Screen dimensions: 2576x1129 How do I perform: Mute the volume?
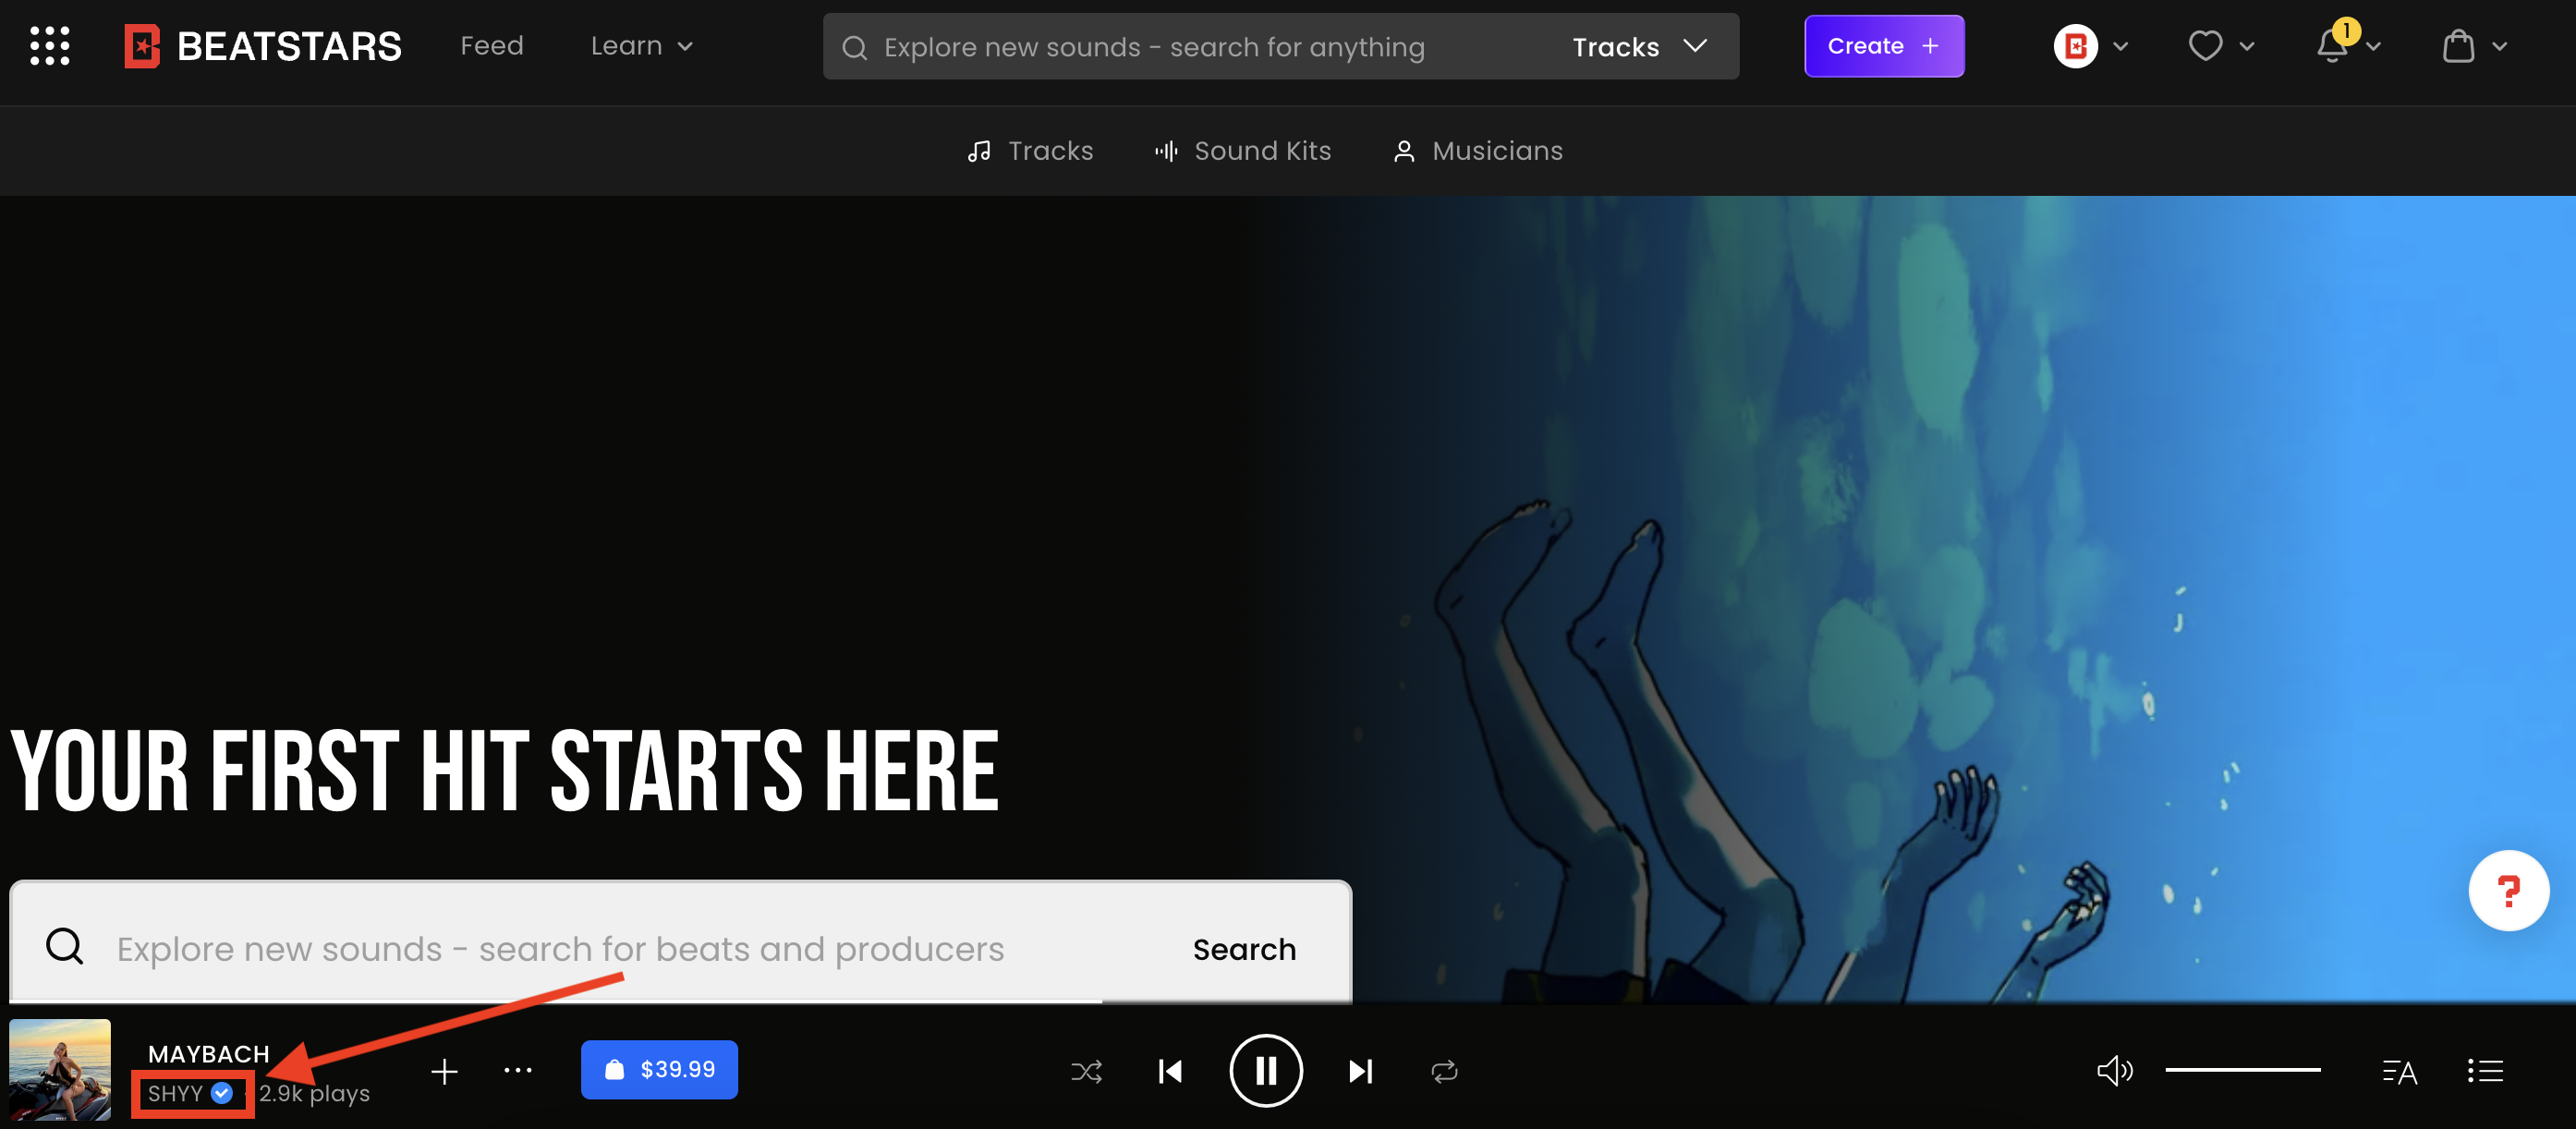point(2114,1070)
